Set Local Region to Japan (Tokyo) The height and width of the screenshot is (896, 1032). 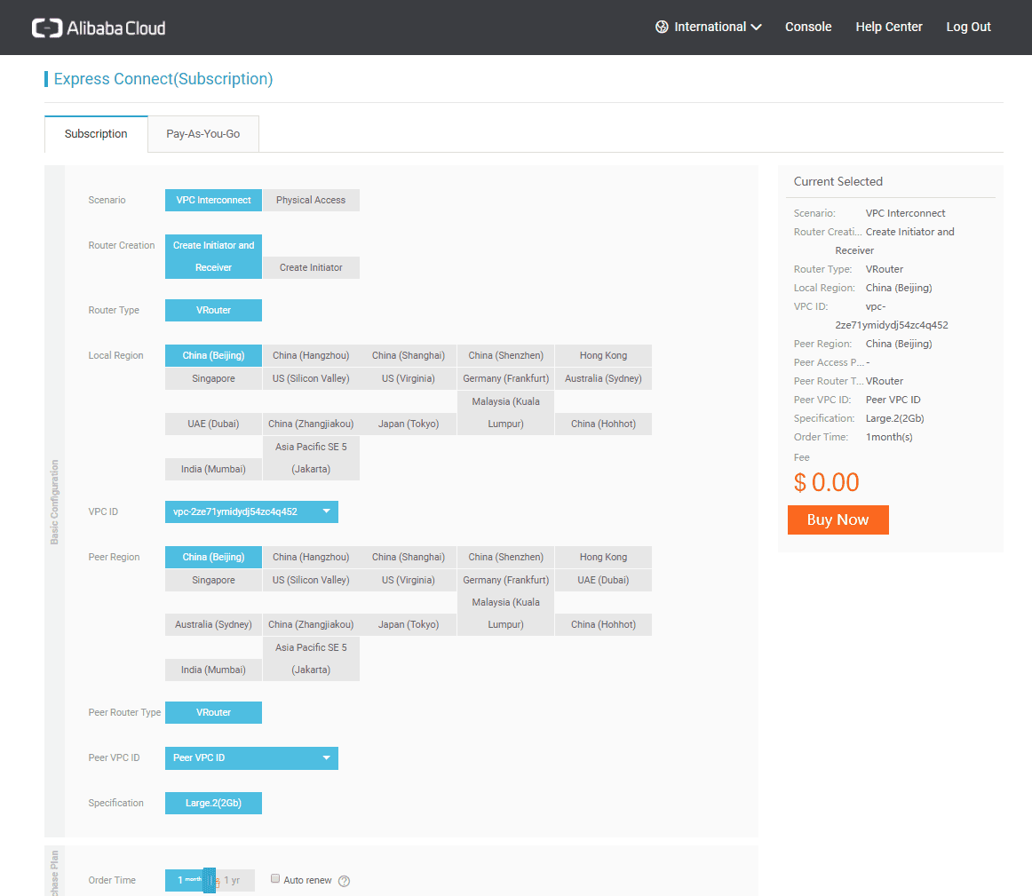pos(408,424)
